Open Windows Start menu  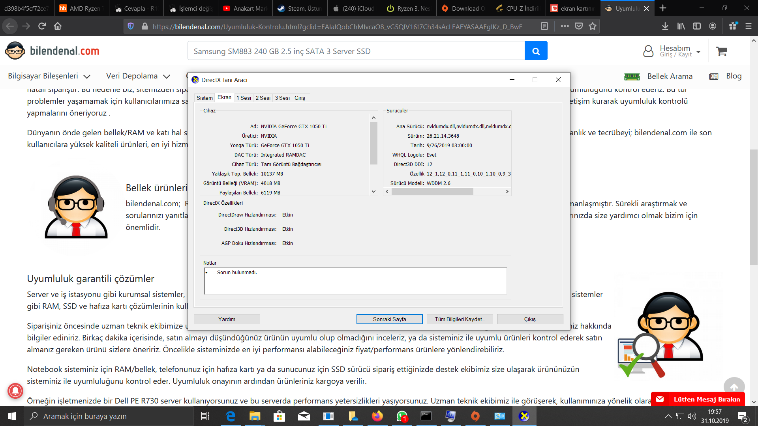pos(12,416)
